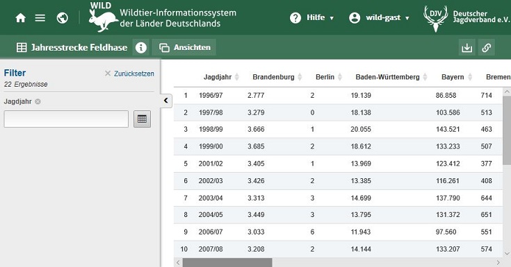This screenshot has width=511, height=267.
Task: Click the scroll-up arrow
Action: (507, 92)
